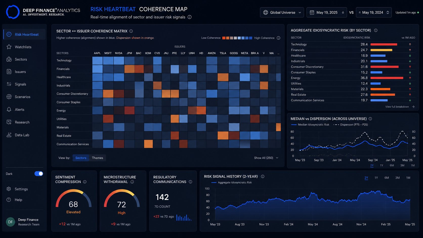Select 2Y range in Median vs Dispersion chart
Viewport: 423px width, 238px height.
[x=372, y=165]
